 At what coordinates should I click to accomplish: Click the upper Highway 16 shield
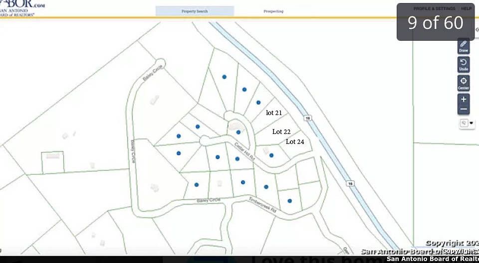point(308,118)
